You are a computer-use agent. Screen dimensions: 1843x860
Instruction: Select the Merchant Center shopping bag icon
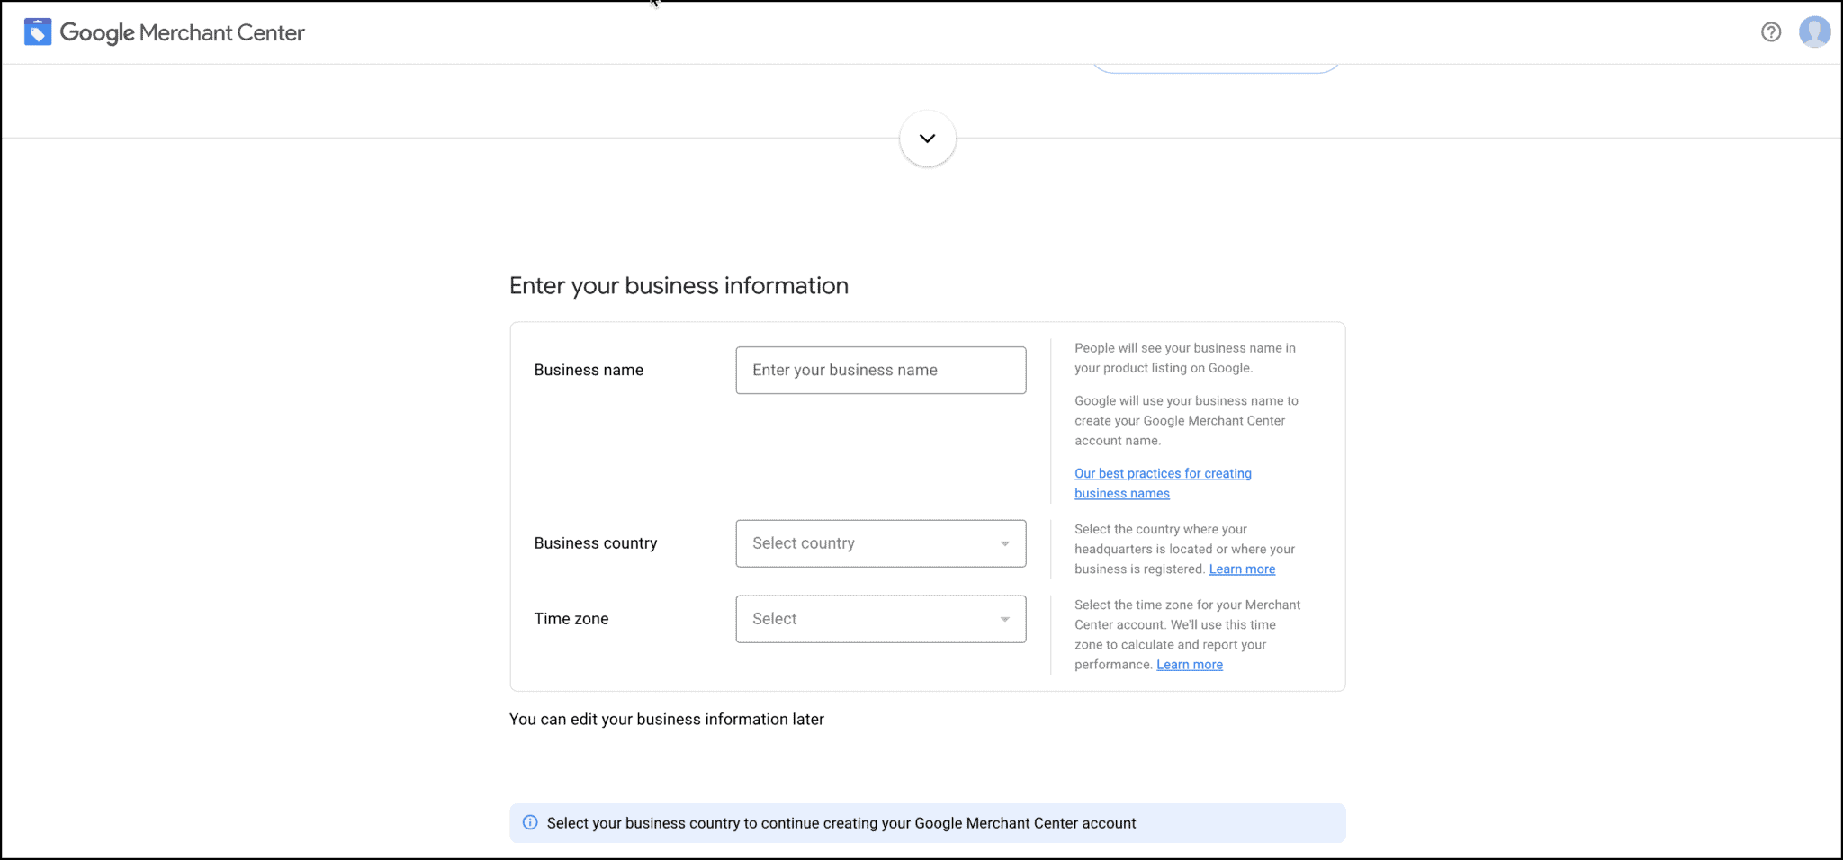37,31
